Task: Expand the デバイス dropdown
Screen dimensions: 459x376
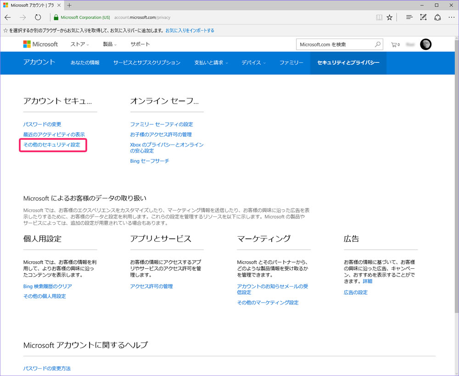Action: [x=253, y=62]
